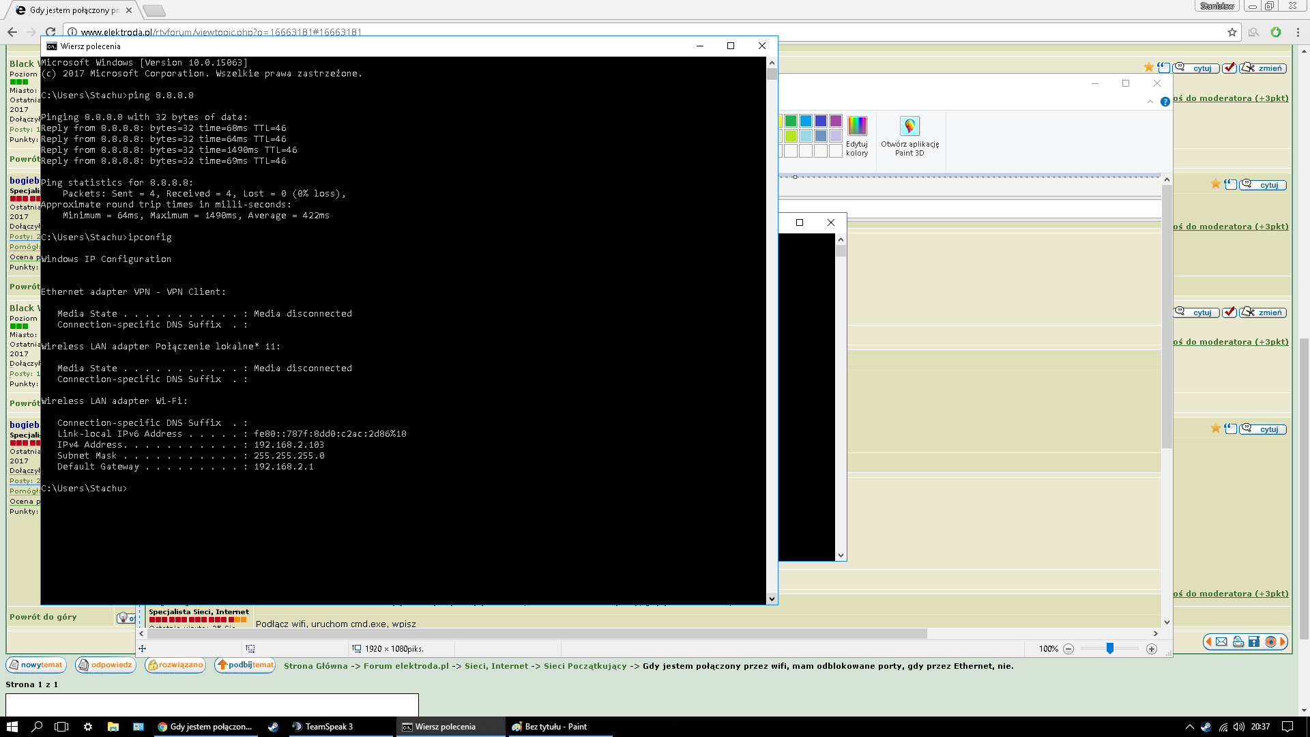The width and height of the screenshot is (1310, 737).
Task: Switch to TeamSpeak 3 on the taskbar
Action: (340, 727)
